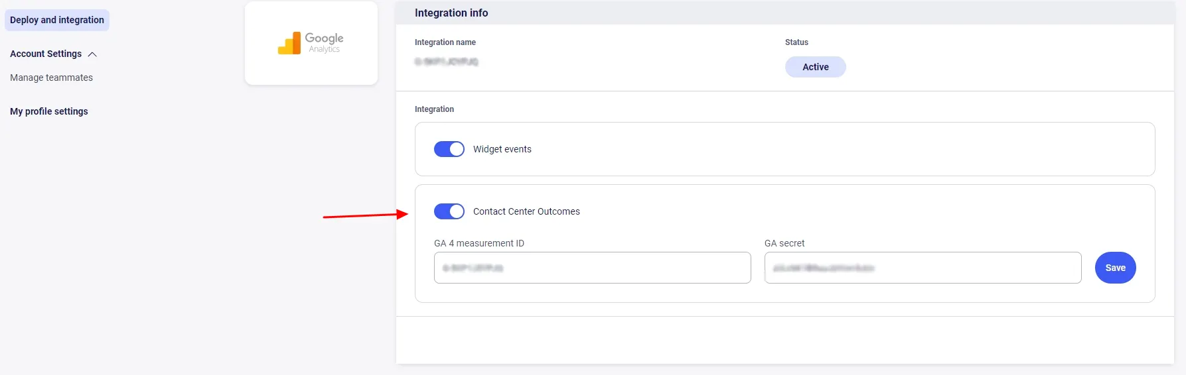Click the Status label
The width and height of the screenshot is (1186, 375).
[796, 42]
